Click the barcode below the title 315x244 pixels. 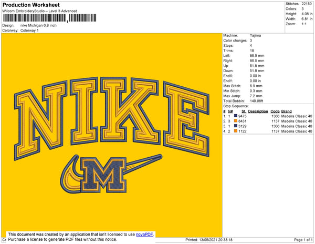click(49, 18)
